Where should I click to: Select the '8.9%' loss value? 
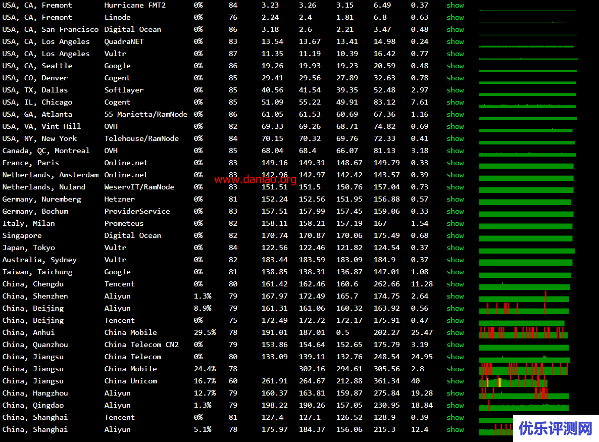203,309
